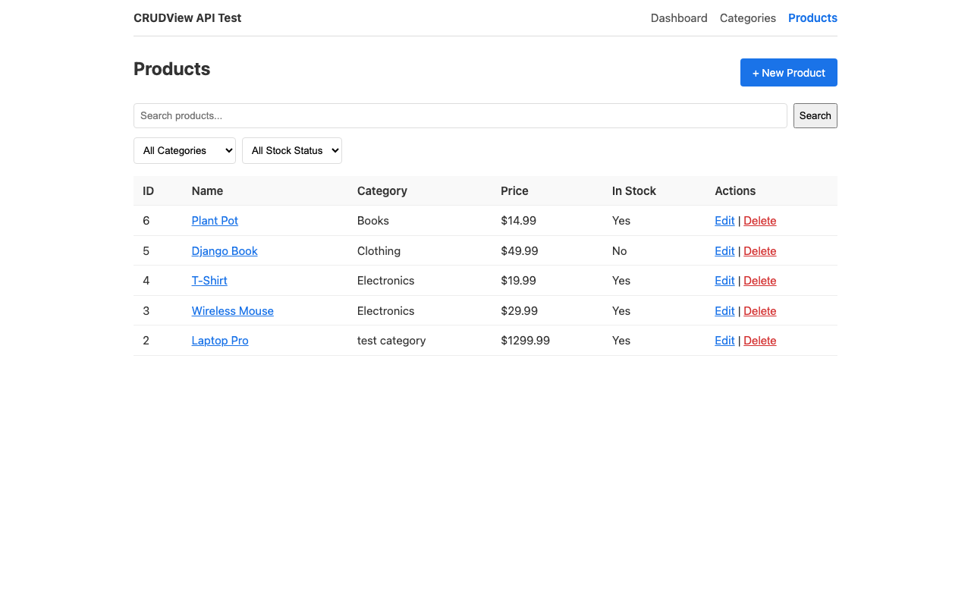Open the Laptop Pro product page
971x607 pixels.
[x=219, y=340]
